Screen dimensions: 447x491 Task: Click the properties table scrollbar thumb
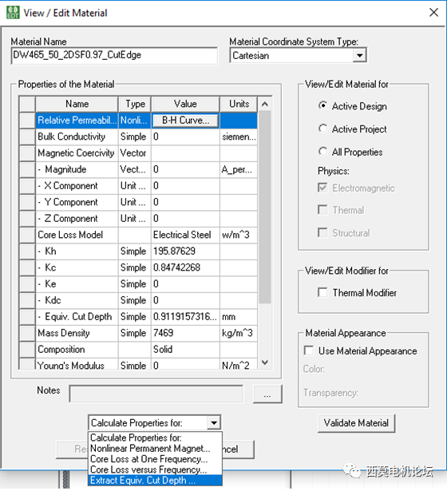coord(265,207)
